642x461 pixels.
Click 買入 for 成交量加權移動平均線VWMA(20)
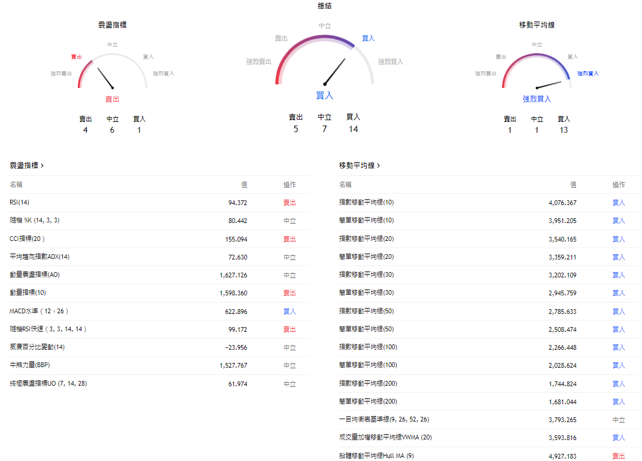tap(618, 437)
